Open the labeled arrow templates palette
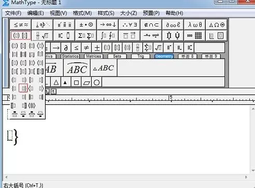The width and height of the screenshot is (255, 188). point(151,36)
